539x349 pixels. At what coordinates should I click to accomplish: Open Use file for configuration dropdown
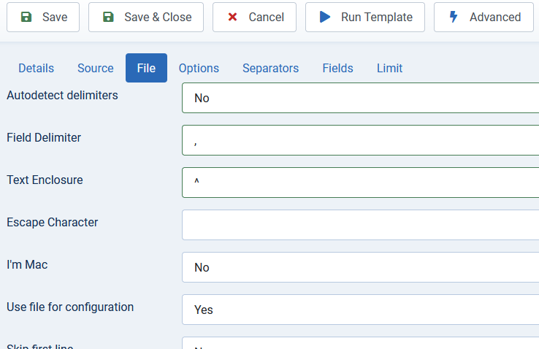click(x=360, y=310)
